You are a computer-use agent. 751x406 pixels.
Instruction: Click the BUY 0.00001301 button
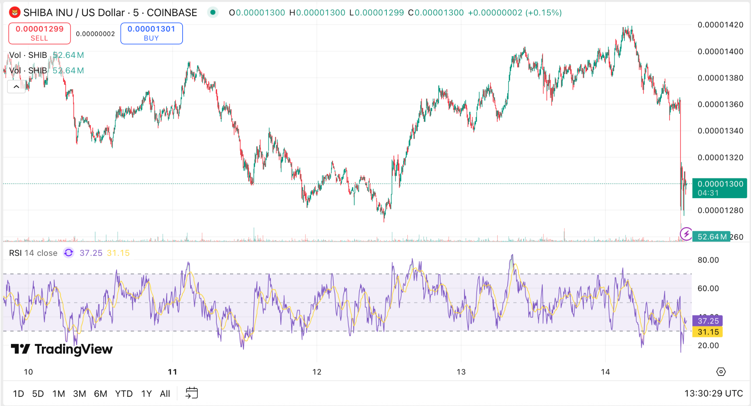[151, 33]
